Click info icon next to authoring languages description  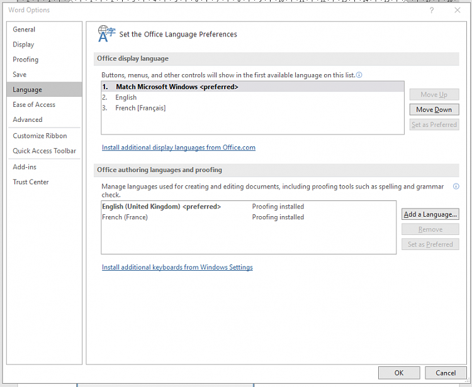pyautogui.click(x=456, y=187)
